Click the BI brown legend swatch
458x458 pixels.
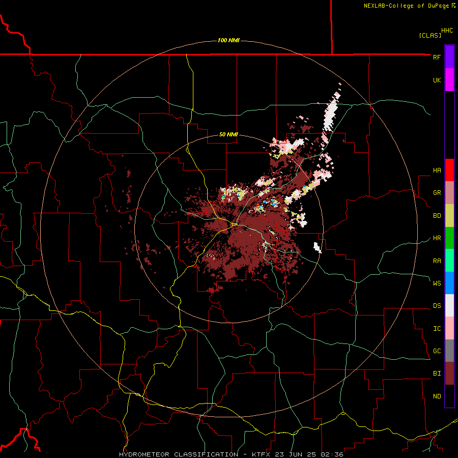click(449, 374)
